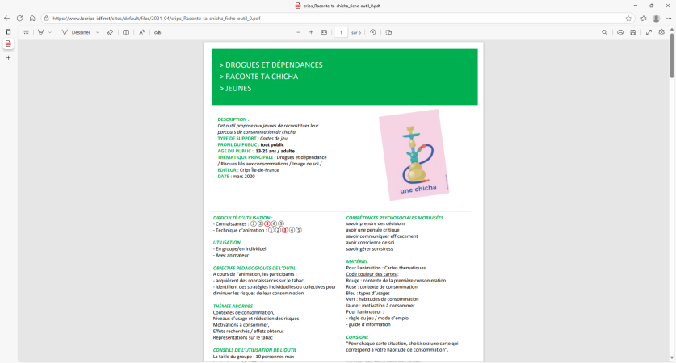This screenshot has width=676, height=363.
Task: Open the table of contents panel
Action: coord(25,32)
